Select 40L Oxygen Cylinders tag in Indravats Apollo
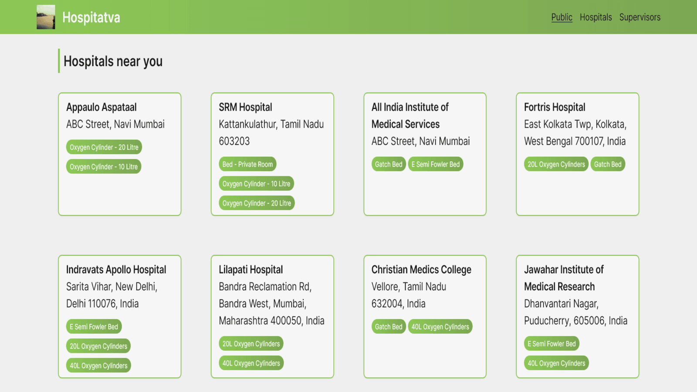Image resolution: width=697 pixels, height=392 pixels. (x=98, y=365)
